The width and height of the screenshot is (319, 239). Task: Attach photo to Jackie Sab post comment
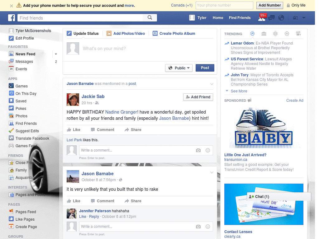pyautogui.click(x=198, y=150)
